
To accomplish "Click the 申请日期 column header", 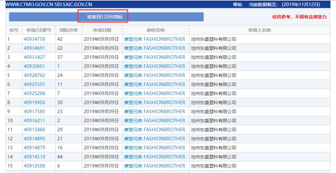I will click(102, 30).
